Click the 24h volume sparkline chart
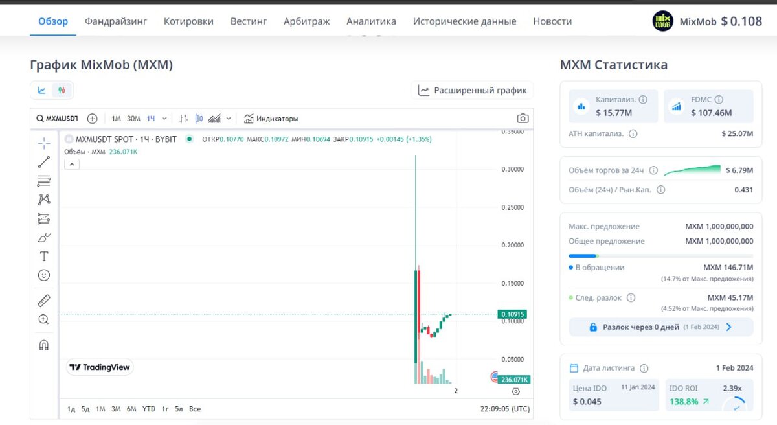The image size is (777, 425). (692, 170)
